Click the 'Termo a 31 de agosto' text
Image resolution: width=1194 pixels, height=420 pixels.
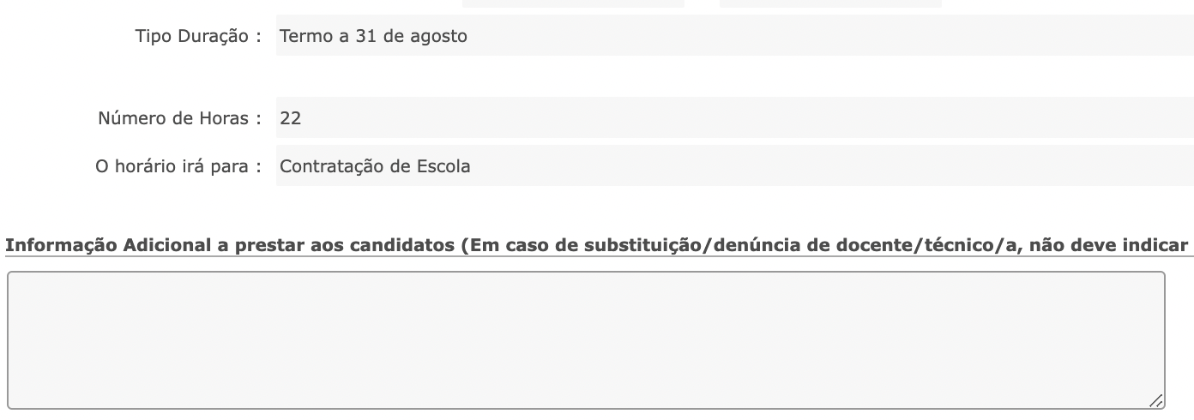373,36
